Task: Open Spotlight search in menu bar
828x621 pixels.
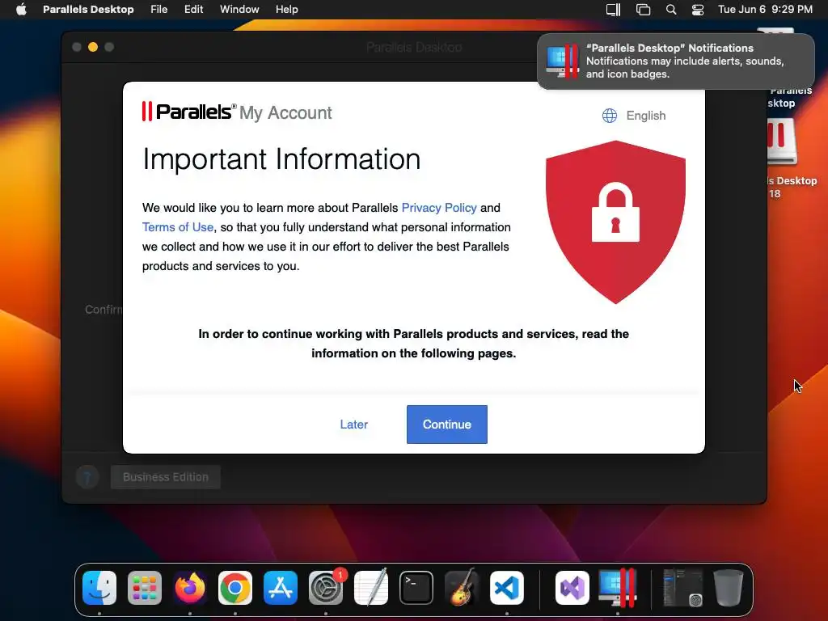Action: 670,10
